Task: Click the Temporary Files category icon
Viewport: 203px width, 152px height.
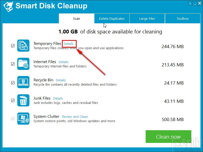Action: pos(23,46)
